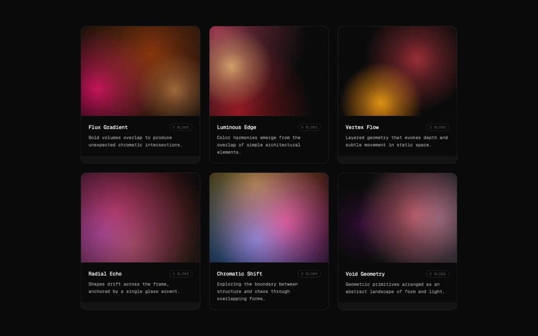Viewport: 538px width, 336px height.
Task: Select the description "Color harmonies emerge from the"
Action: 258,138
